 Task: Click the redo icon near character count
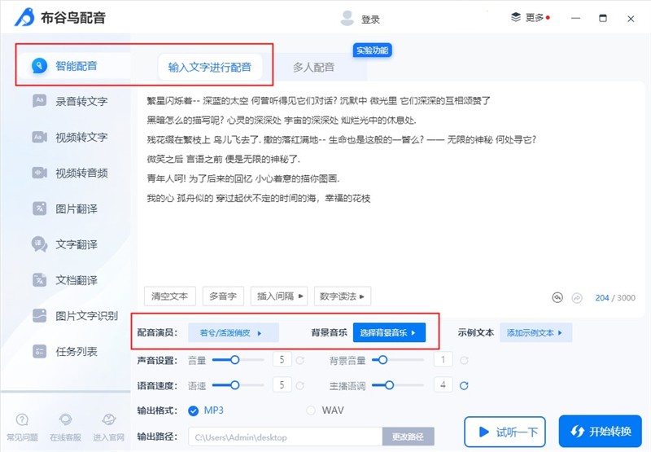coord(577,298)
